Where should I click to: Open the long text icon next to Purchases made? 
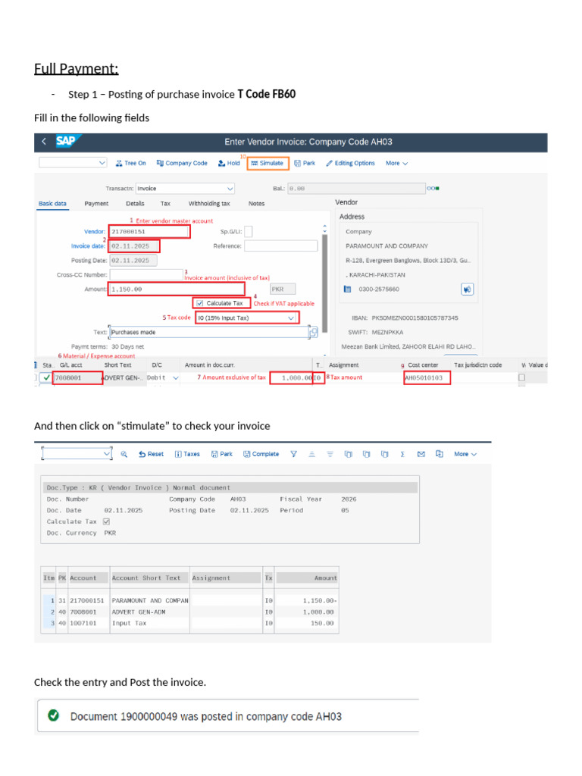coord(313,332)
